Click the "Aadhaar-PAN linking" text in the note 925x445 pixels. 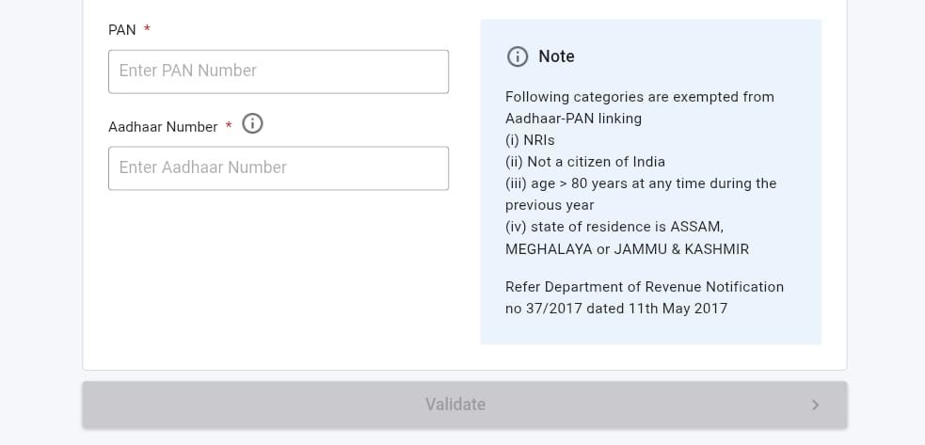click(573, 119)
